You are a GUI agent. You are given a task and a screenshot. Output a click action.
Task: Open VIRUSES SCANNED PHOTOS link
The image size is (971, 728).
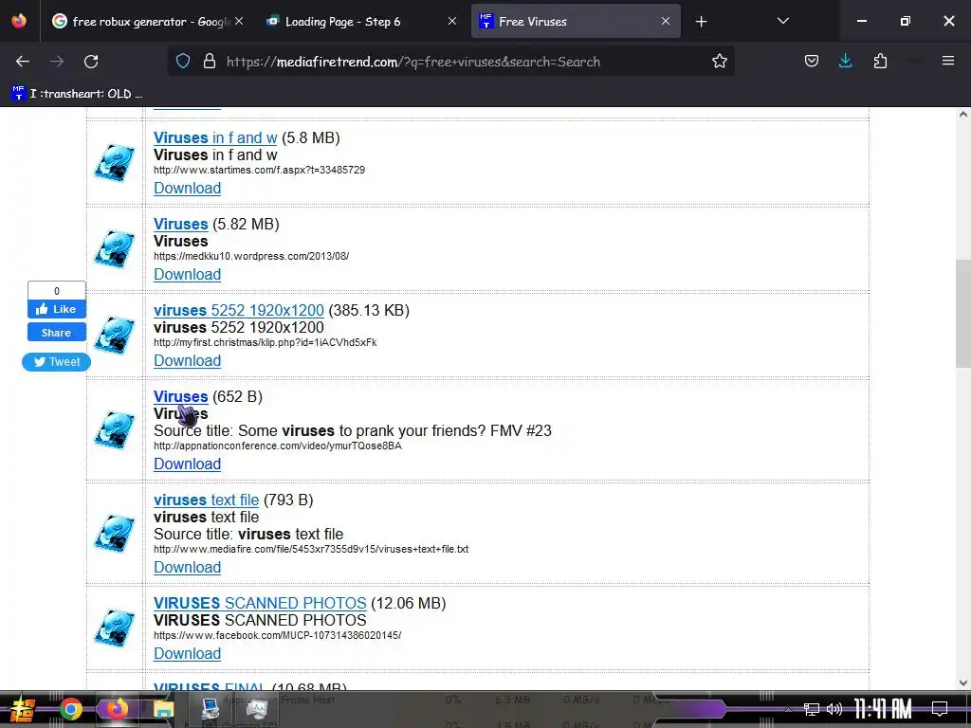tap(260, 603)
